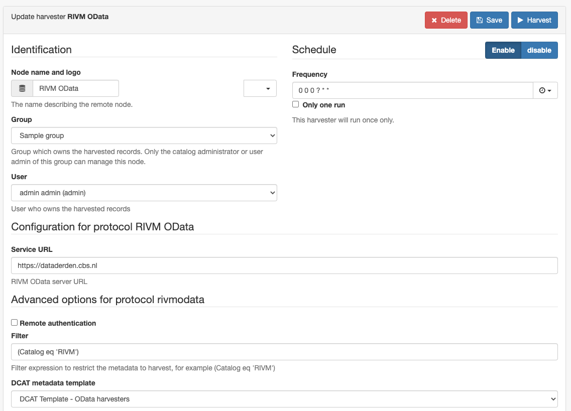The width and height of the screenshot is (571, 411).
Task: Expand the DCAT metadata template dropdown
Action: 284,399
